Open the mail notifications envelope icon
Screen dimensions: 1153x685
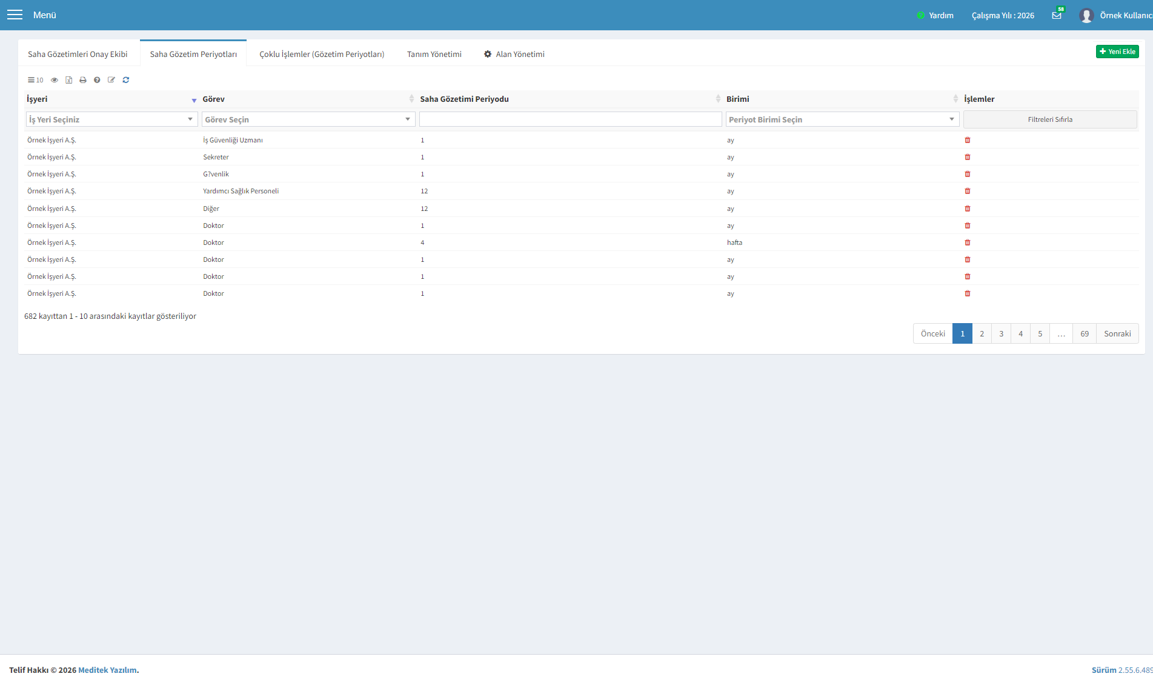pos(1057,15)
